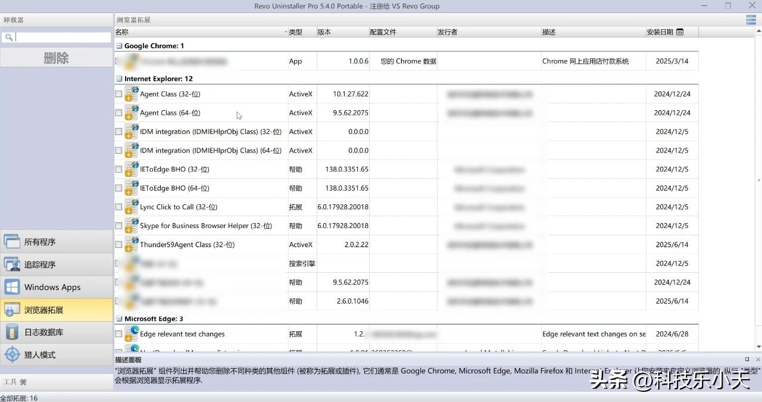Select the IEToEdge BHO (64-位) checkbox
Viewport: 762px width, 402px height.
point(118,188)
